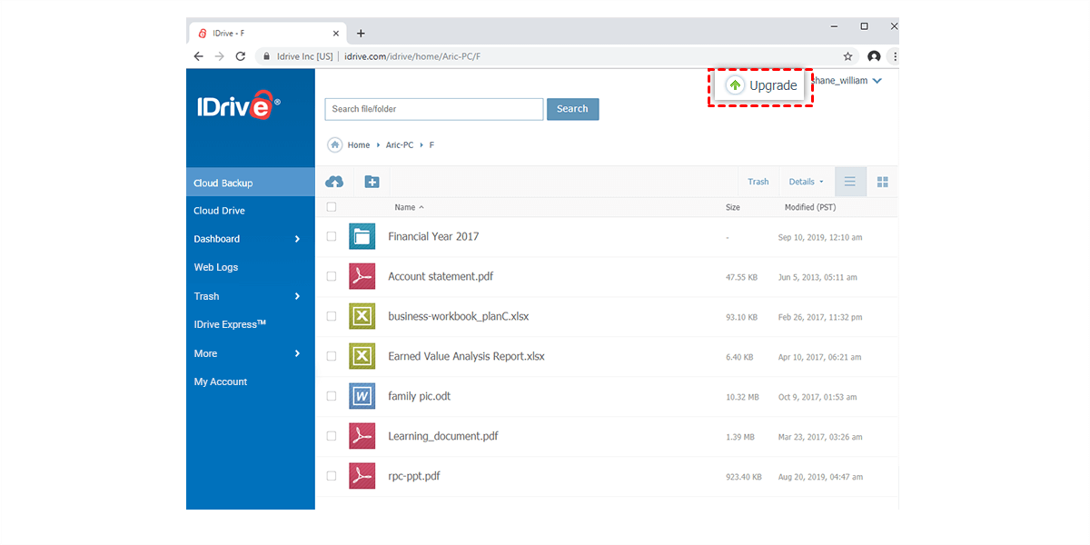Expand the Dashboard sidebar submenu
Viewport: 1090px width, 545px height.
pyautogui.click(x=297, y=239)
